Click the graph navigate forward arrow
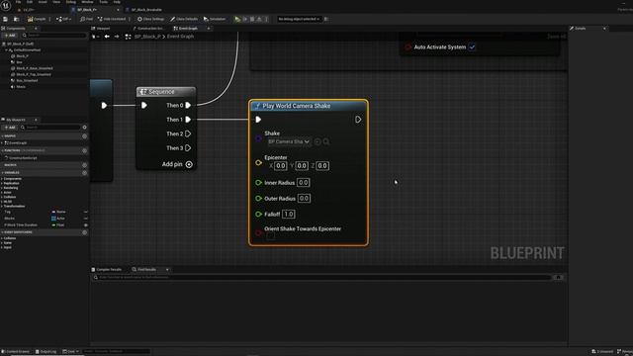Screen dimensions: 633x356 [117, 37]
